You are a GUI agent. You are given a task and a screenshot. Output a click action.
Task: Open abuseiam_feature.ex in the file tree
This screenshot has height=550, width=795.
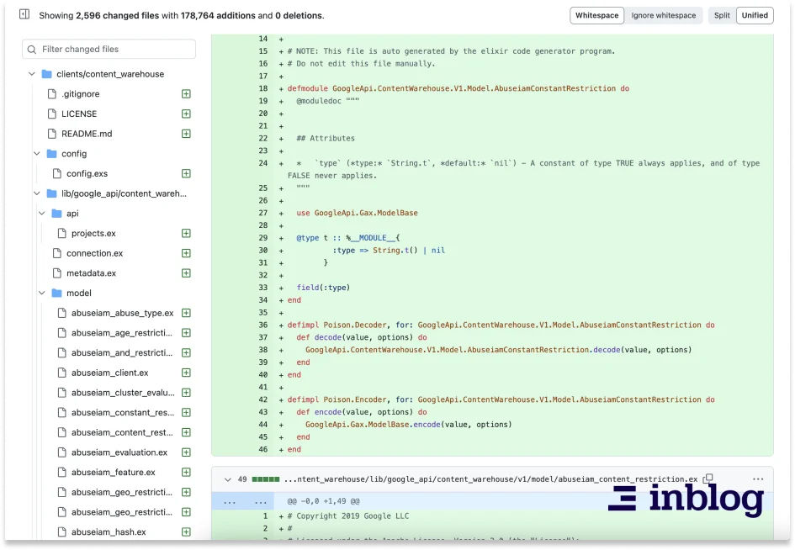click(113, 473)
